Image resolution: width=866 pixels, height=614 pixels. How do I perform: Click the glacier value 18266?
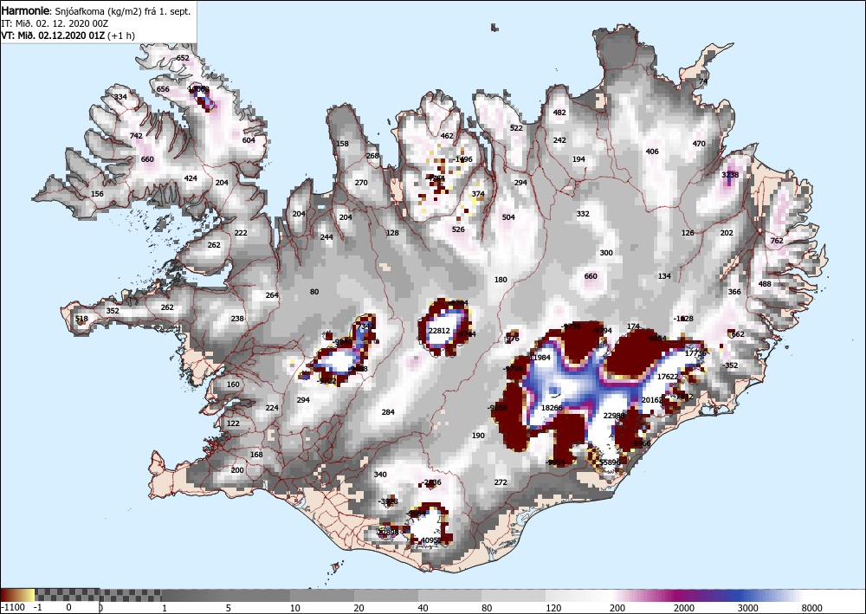pyautogui.click(x=552, y=408)
